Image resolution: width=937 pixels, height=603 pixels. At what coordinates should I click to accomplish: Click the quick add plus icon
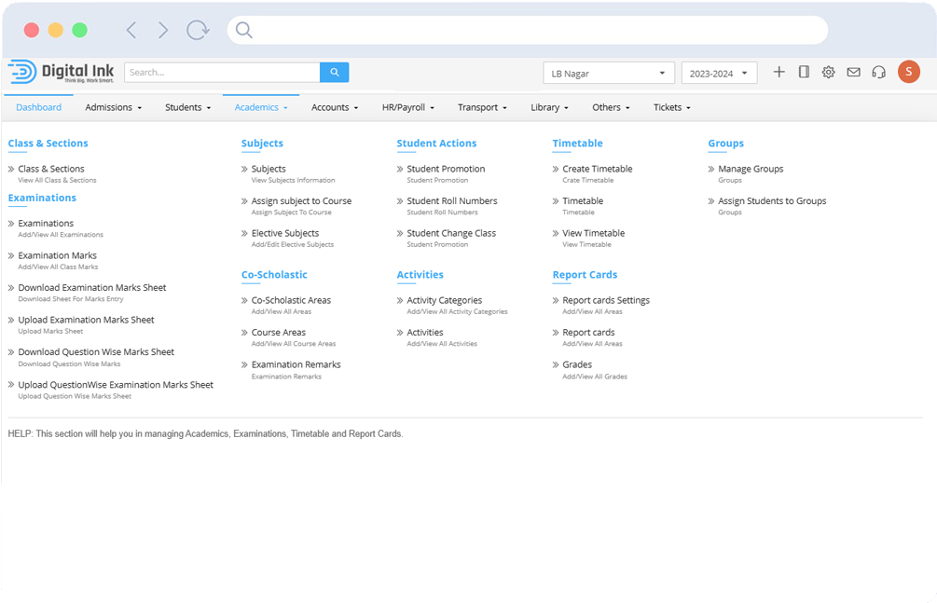[x=779, y=72]
